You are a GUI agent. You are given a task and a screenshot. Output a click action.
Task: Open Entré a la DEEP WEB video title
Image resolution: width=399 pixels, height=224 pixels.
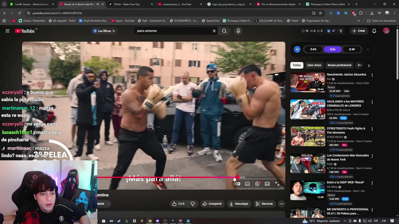(345, 182)
